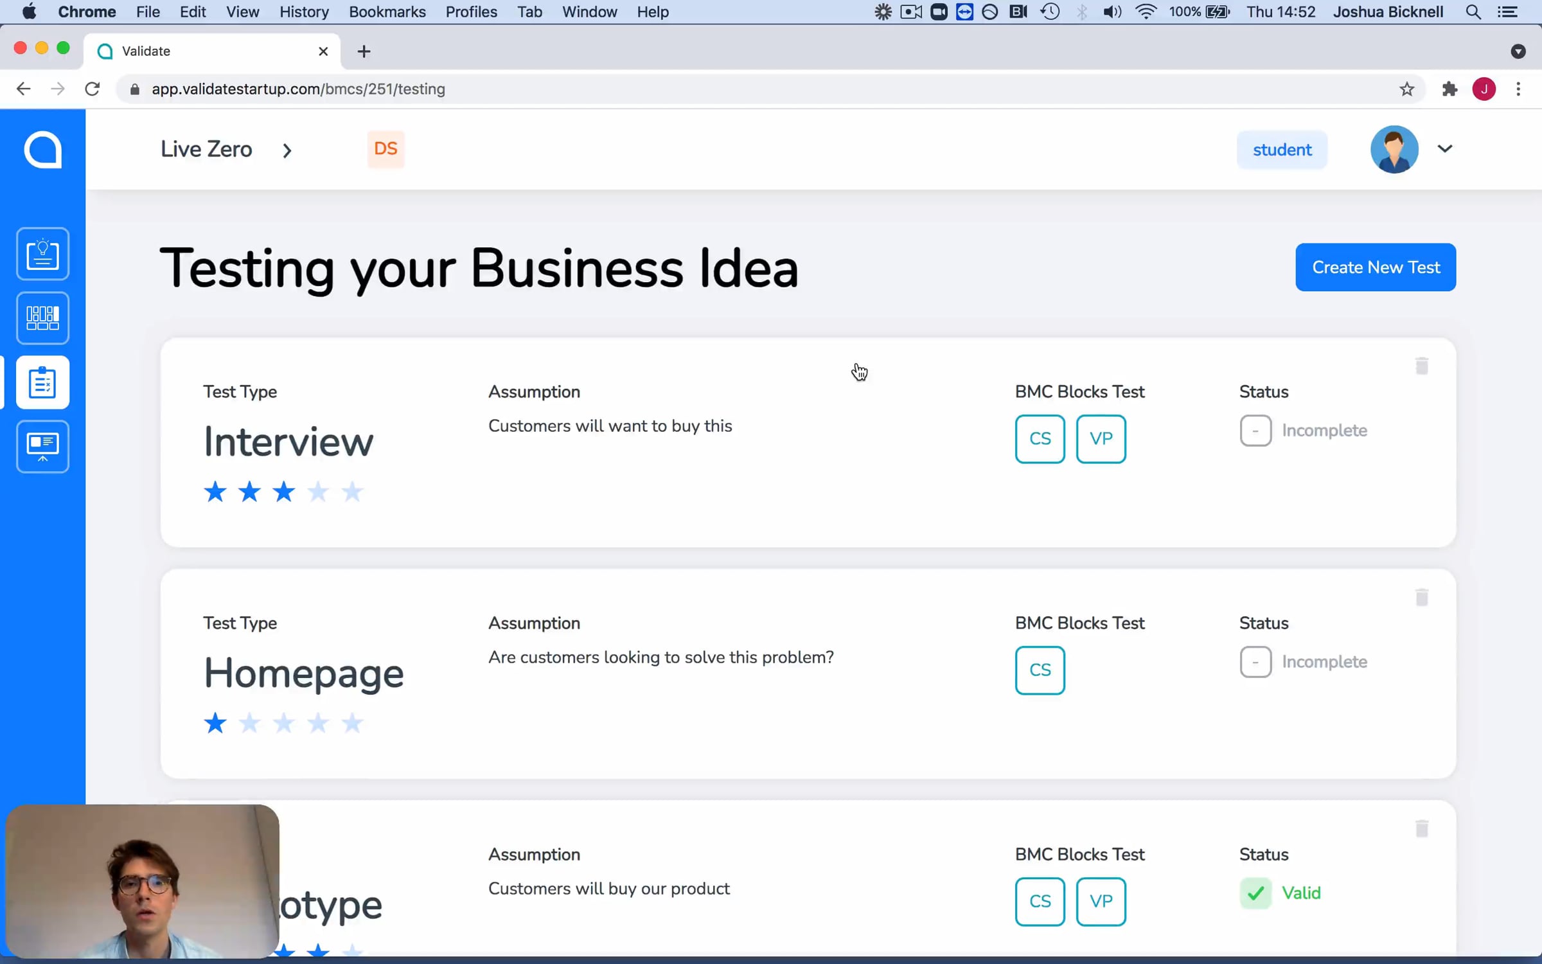Select the testing clipboard sidebar icon
Screen dimensions: 1542x964
click(x=42, y=382)
